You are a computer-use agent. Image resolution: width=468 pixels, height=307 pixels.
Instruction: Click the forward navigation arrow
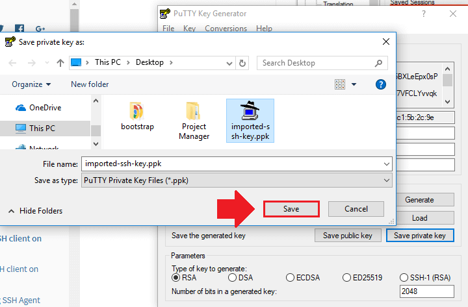pos(32,63)
